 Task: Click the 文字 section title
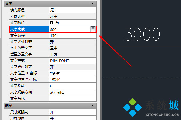tap(9, 4)
